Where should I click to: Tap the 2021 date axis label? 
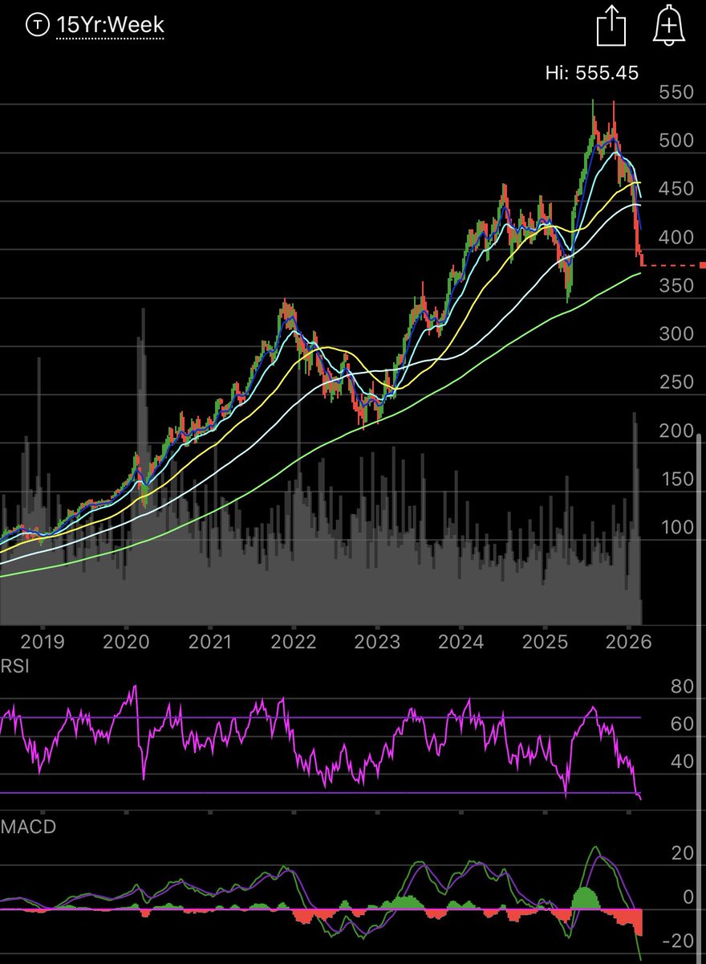(210, 642)
